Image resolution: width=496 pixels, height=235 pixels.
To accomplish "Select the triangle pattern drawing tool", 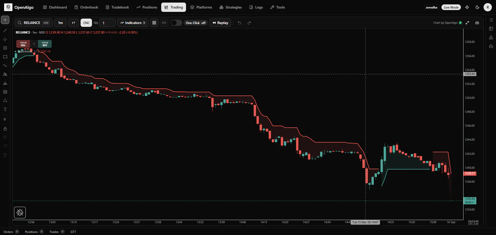I will [5, 74].
